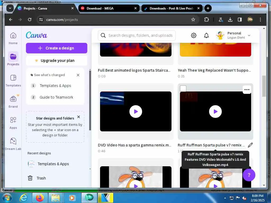271x203 pixels.
Task: Open more options for Ruff Ruffman video
Action: (247, 90)
